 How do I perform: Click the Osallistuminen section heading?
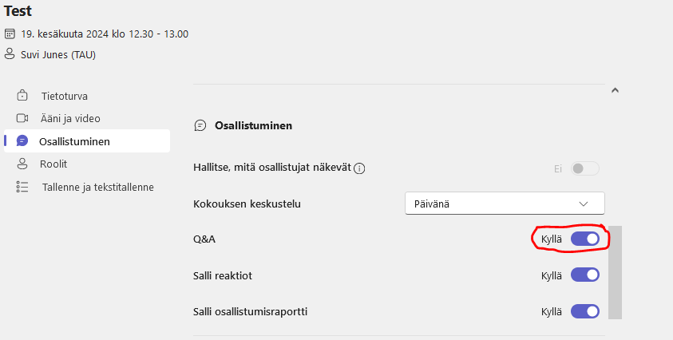(x=253, y=125)
